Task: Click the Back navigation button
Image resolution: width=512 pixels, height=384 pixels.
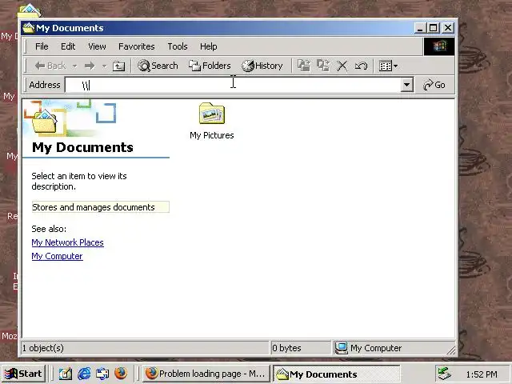Action: coord(50,66)
